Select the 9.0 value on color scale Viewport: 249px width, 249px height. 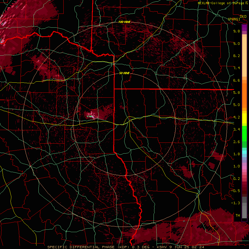click(237, 44)
